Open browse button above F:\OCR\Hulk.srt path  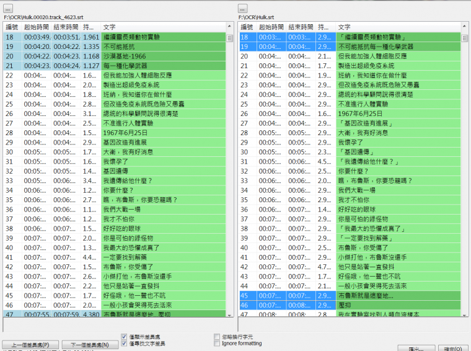(243, 9)
